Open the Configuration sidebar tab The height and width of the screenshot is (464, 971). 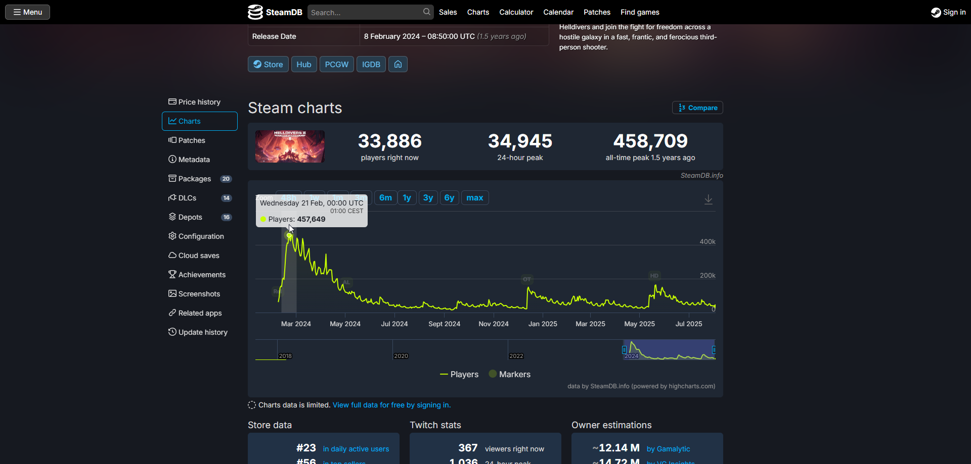coord(199,236)
